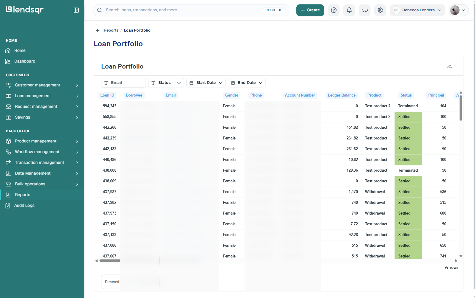Viewport: 476px width, 298px height.
Task: Expand Loan management submenu chevron
Action: point(77,96)
